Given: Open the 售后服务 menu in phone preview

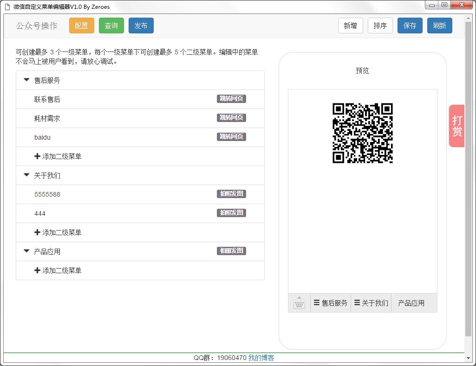Looking at the screenshot, I should point(331,303).
